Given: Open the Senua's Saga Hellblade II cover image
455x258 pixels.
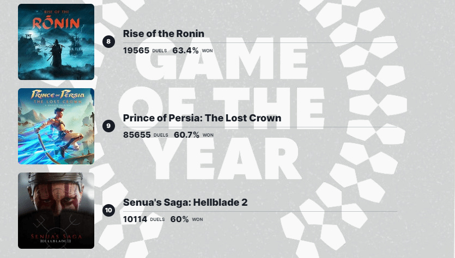Looking at the screenshot, I should [x=56, y=211].
